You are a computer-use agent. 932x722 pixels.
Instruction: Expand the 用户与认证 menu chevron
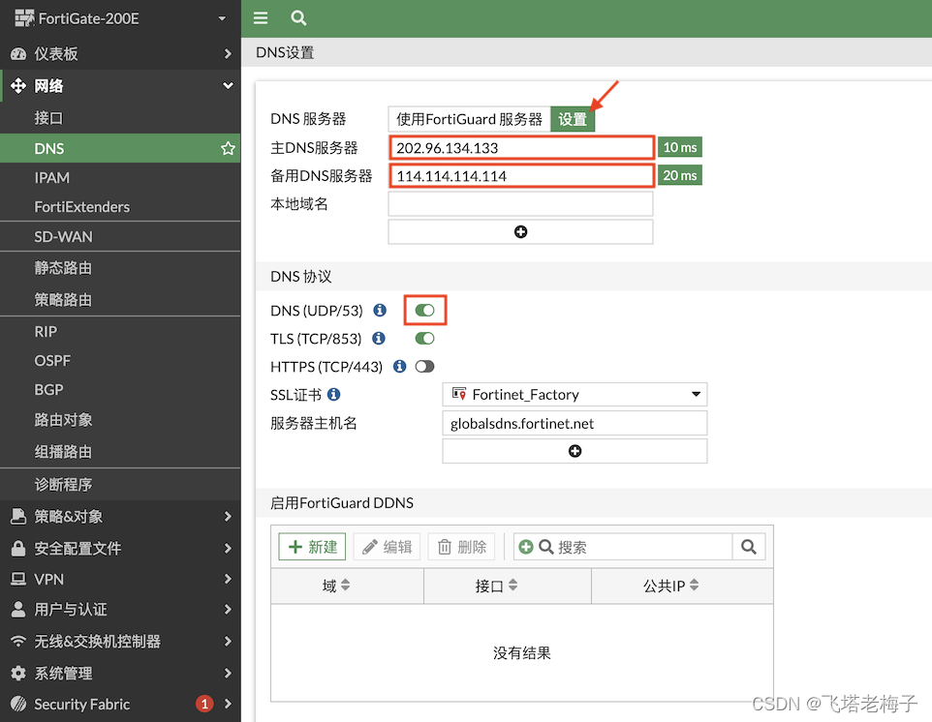[x=228, y=609]
